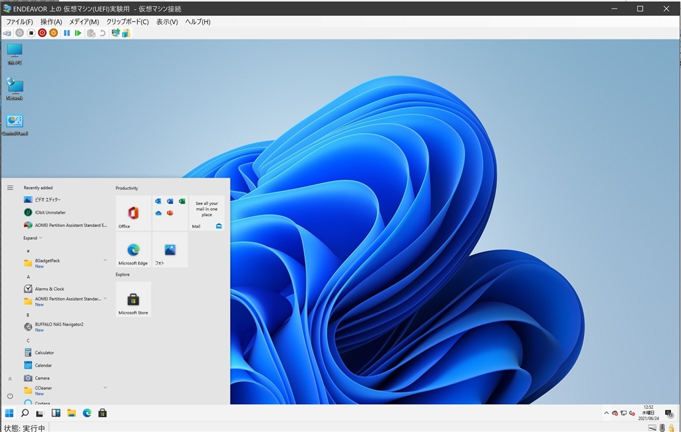Expand the 8GadgetPack folder

coord(105,260)
